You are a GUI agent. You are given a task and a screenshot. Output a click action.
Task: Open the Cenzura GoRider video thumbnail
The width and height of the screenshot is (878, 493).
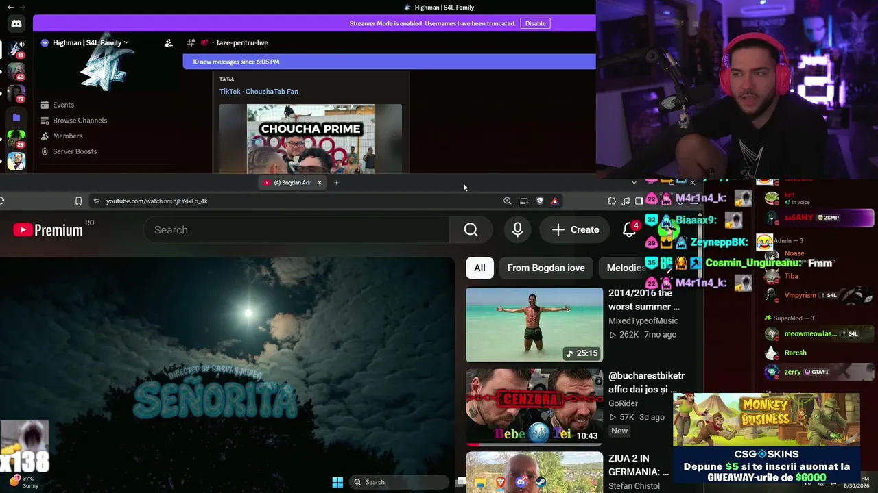pyautogui.click(x=534, y=407)
